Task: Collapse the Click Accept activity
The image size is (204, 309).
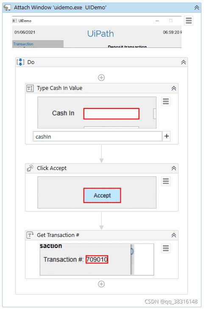Action: pyautogui.click(x=173, y=168)
